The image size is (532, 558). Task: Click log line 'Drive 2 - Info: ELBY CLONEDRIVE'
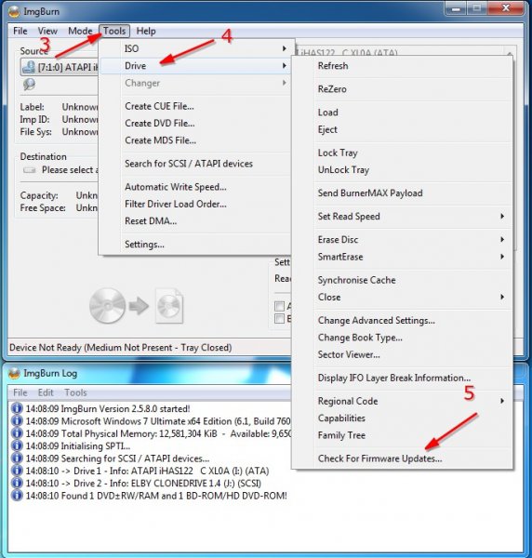[x=143, y=484]
